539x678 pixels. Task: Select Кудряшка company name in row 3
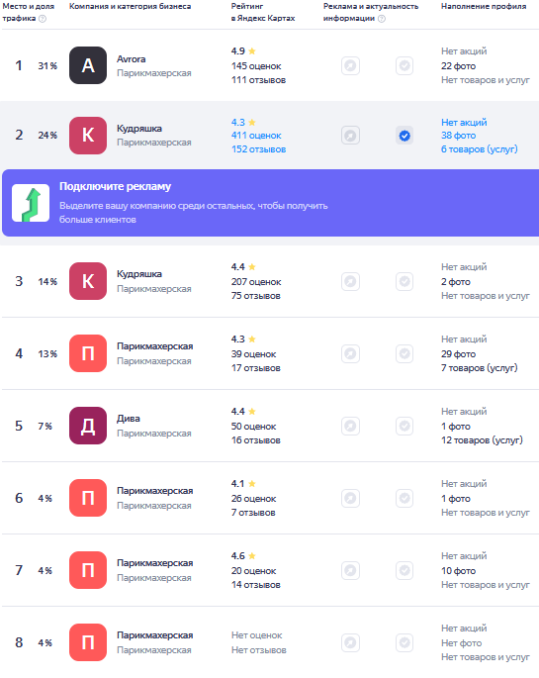tap(139, 274)
